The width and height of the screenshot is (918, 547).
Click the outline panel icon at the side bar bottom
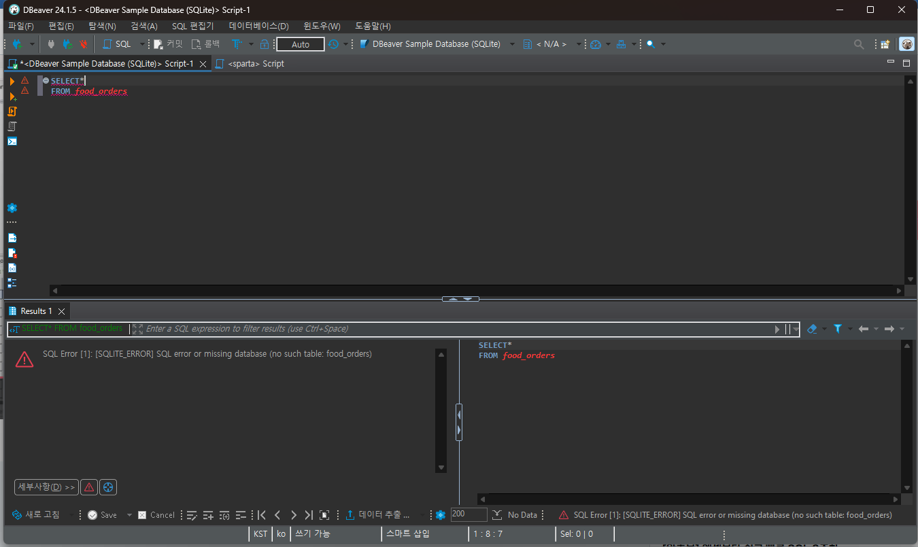click(x=12, y=283)
